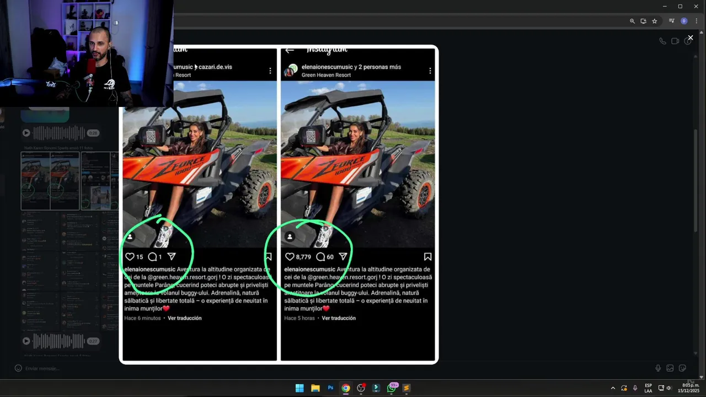Click the tagged-people icon on right photo
706x397 pixels.
coord(290,237)
